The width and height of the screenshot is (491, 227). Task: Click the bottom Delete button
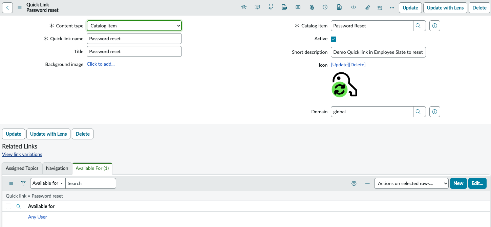[x=83, y=134]
